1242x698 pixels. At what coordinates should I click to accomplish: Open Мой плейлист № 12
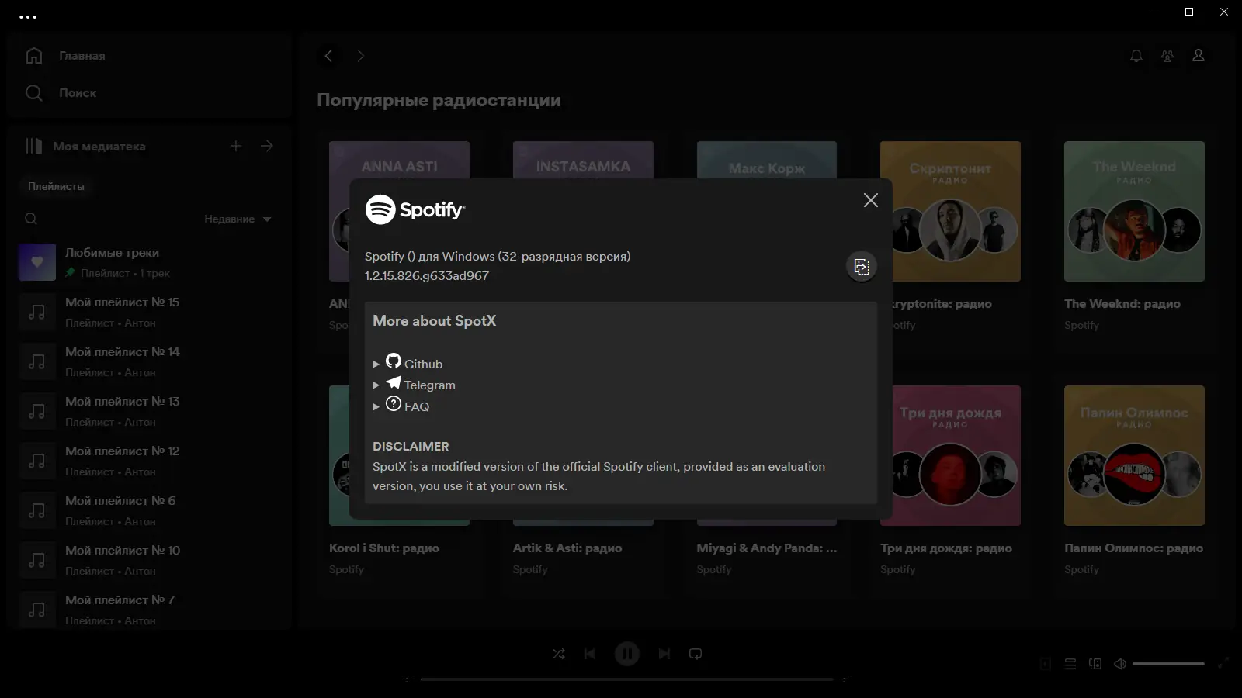pos(149,461)
